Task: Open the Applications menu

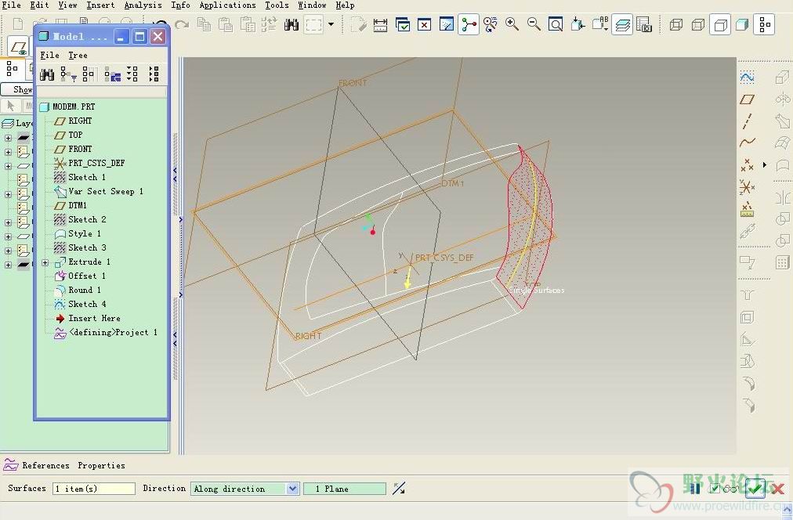Action: 227,5
